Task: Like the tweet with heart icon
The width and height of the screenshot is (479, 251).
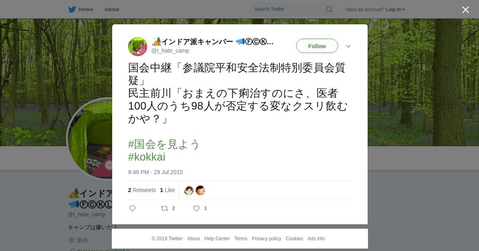Action: click(196, 208)
